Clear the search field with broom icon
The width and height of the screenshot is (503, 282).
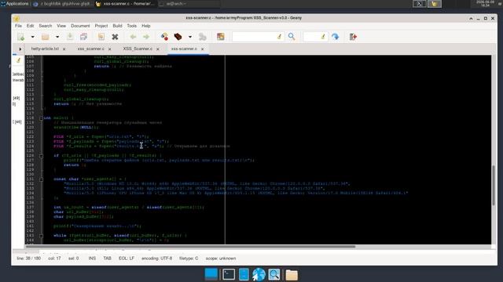pos(280,37)
